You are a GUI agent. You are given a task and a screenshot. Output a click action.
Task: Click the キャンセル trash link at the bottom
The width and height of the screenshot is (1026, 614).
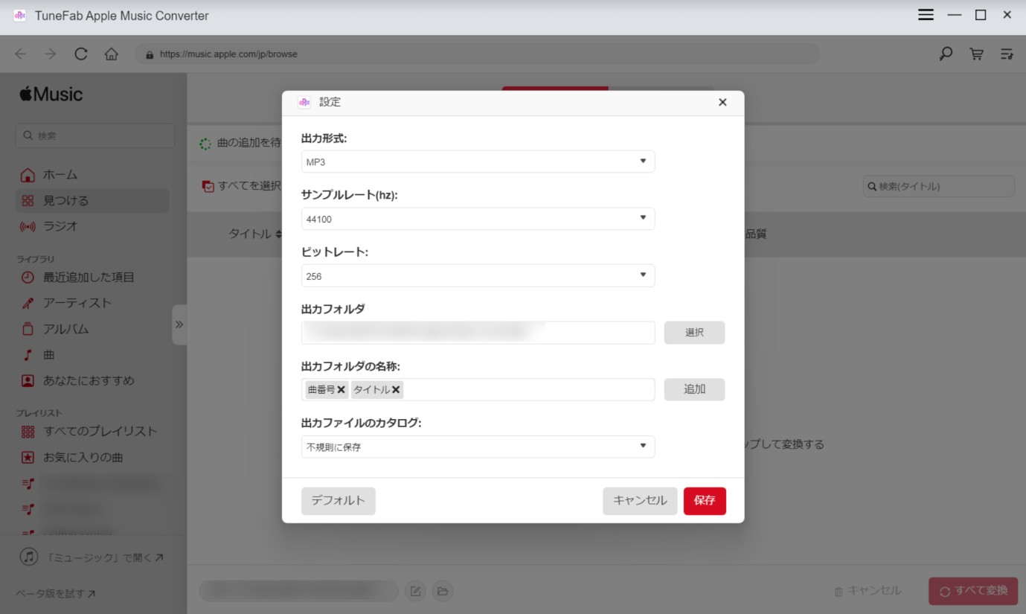point(868,591)
